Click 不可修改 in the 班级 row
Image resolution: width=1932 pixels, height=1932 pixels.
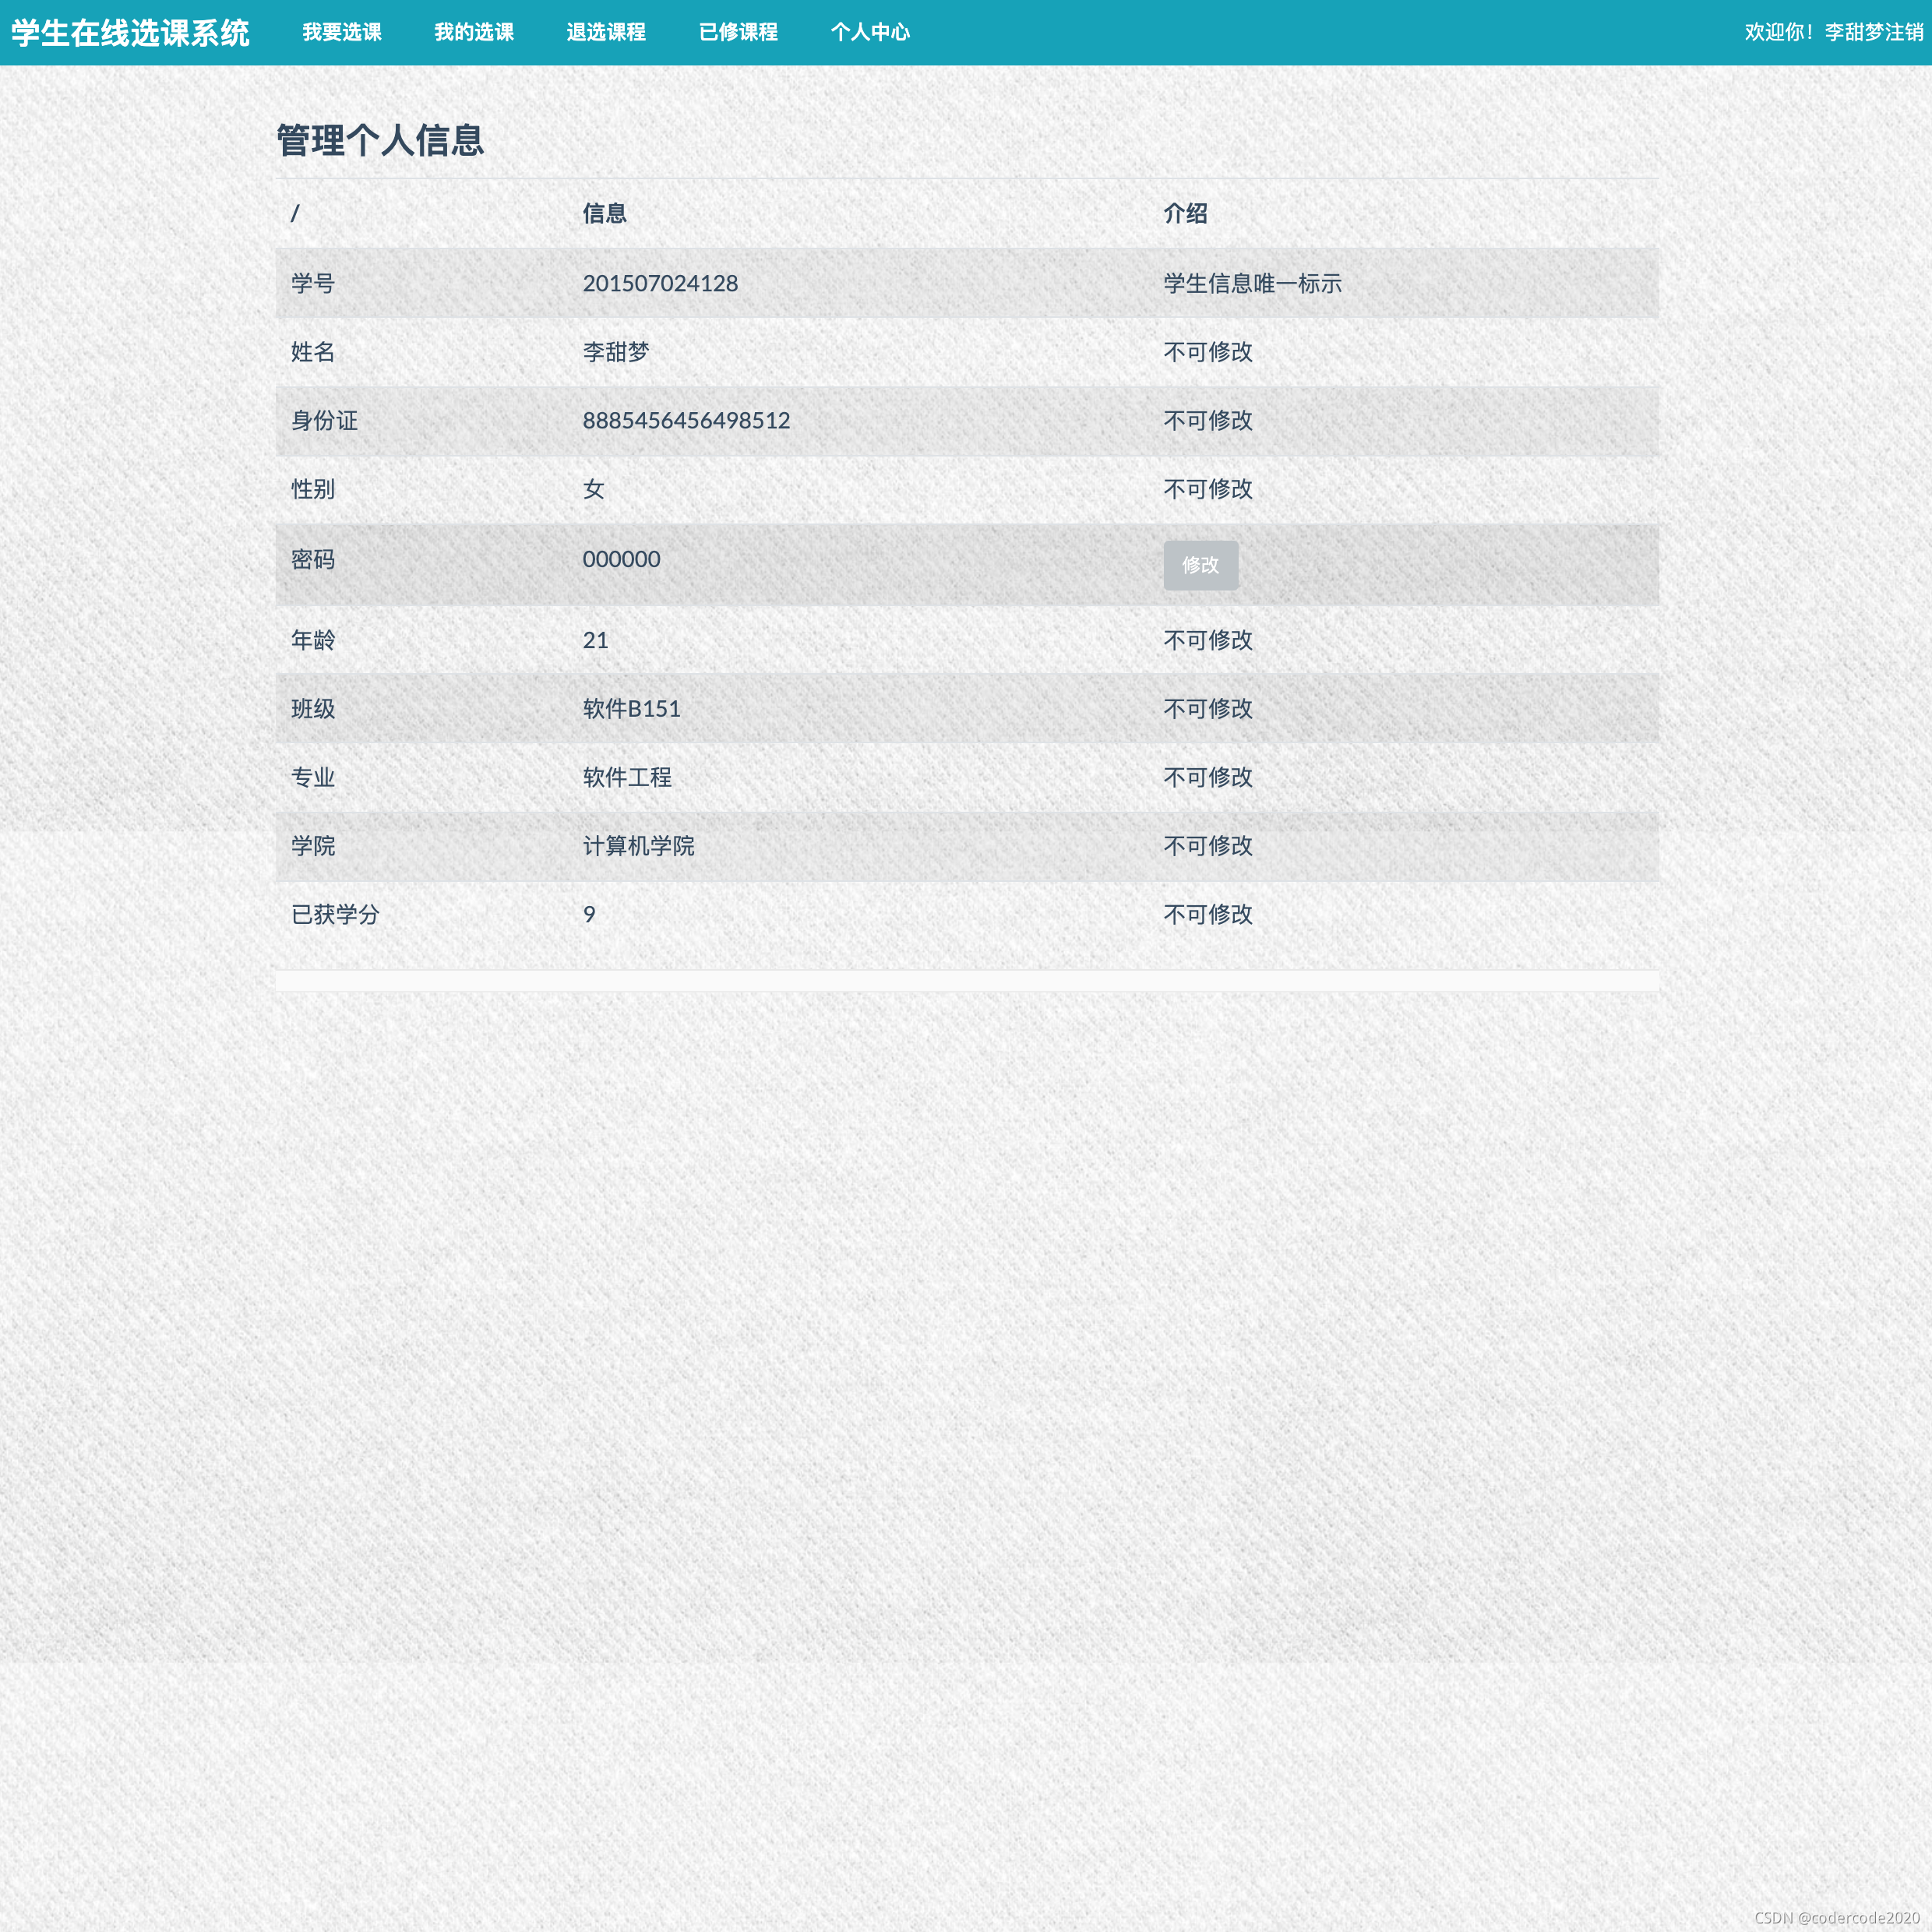[x=1208, y=709]
